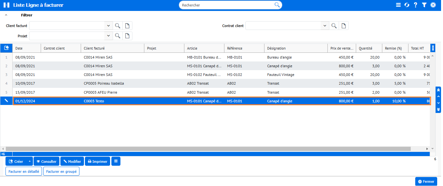Search Client facturé with magnifier icon
Viewport: 443px width, 186px height.
(118, 26)
